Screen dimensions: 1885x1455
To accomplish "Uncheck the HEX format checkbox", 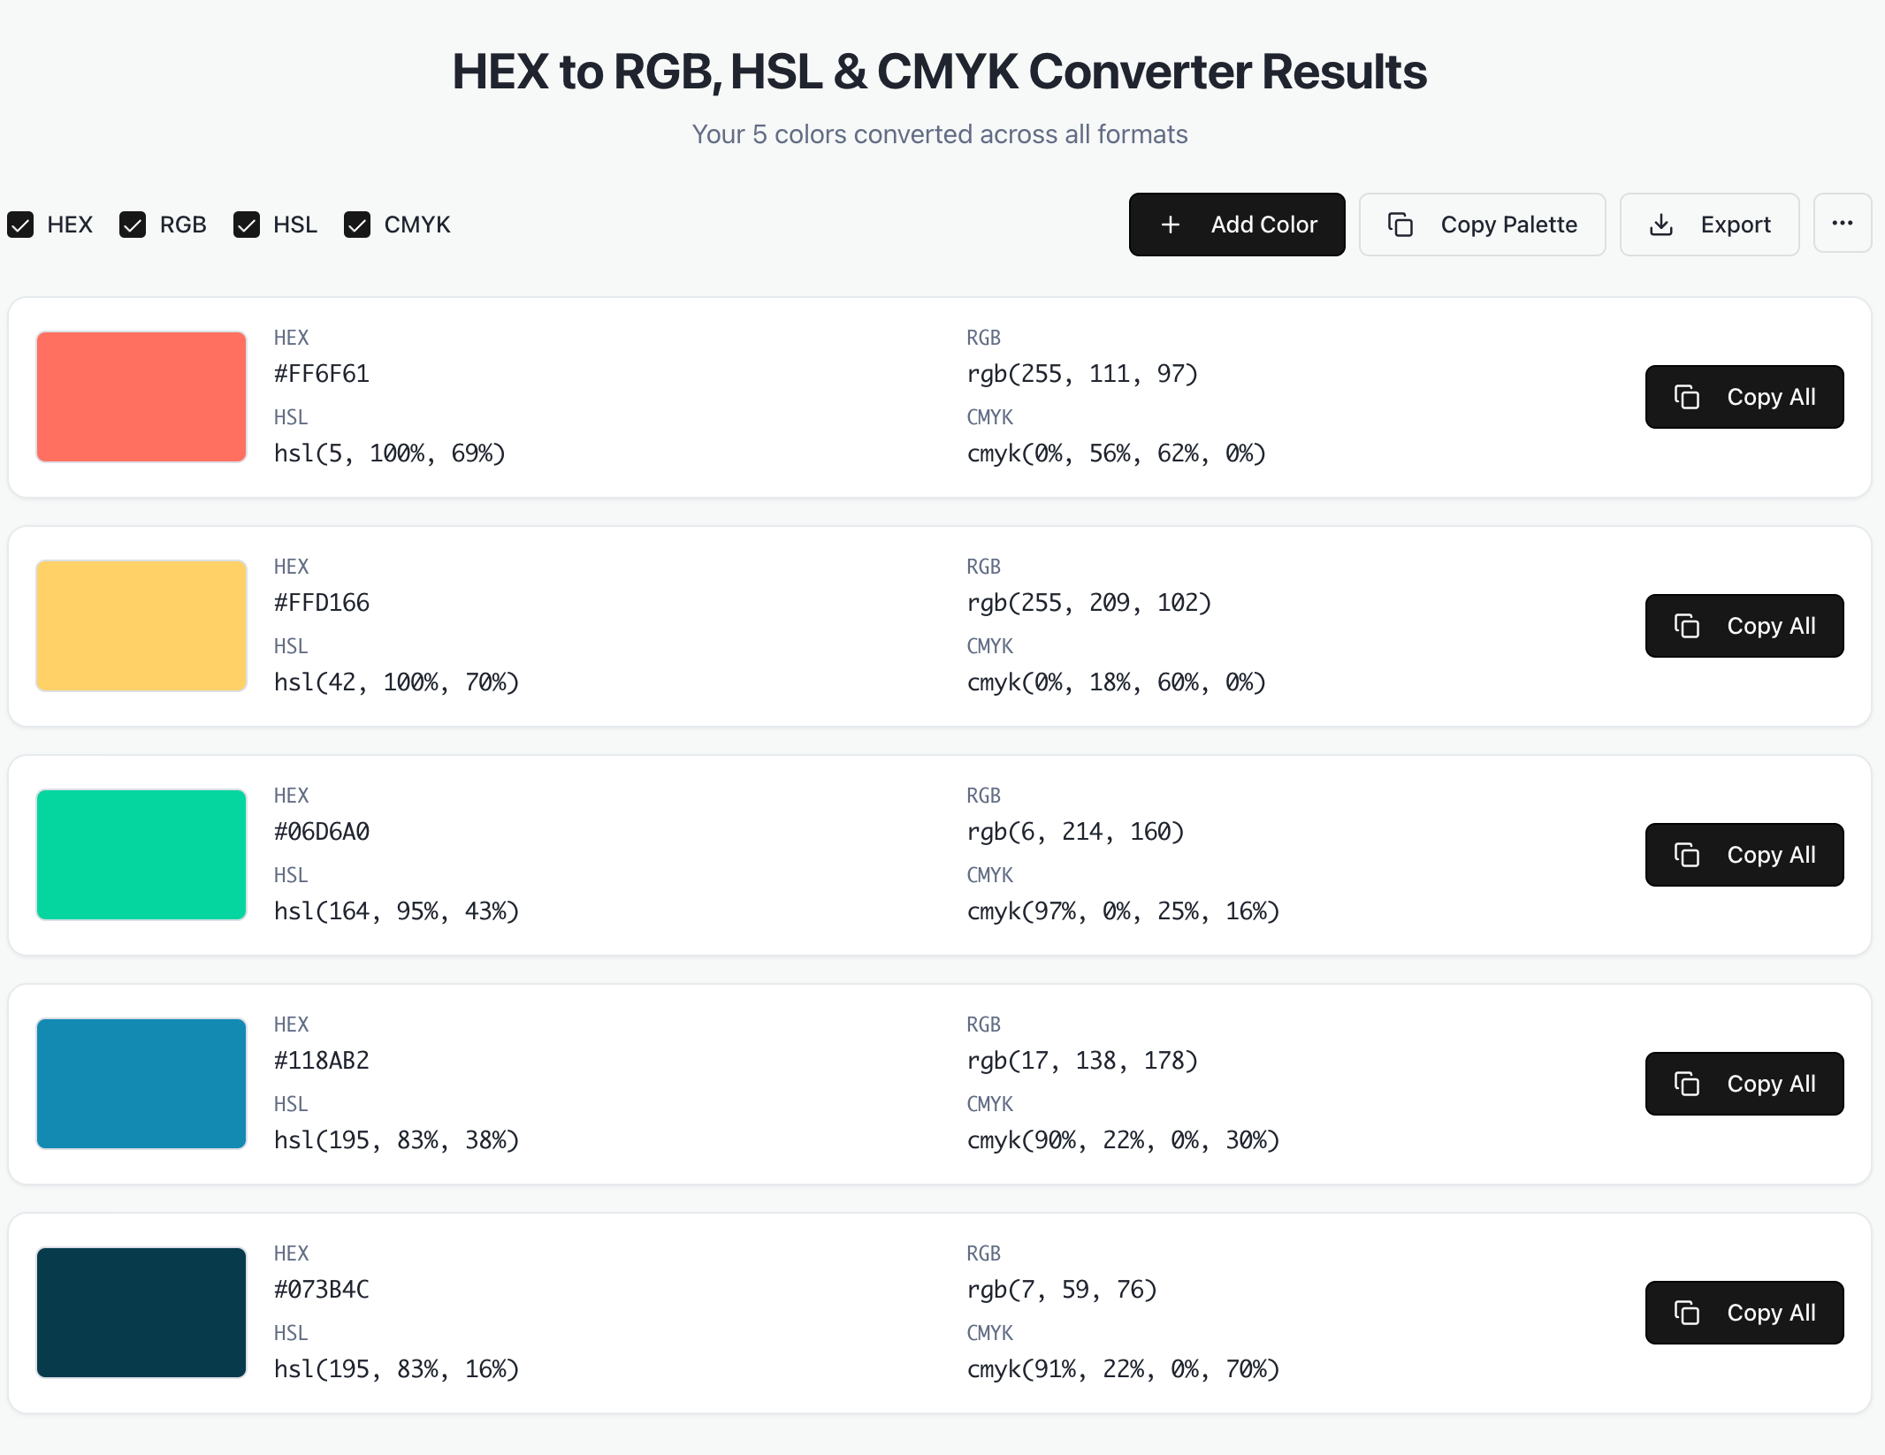I will [21, 225].
